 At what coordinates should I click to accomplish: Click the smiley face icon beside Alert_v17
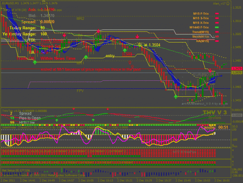[228, 4]
